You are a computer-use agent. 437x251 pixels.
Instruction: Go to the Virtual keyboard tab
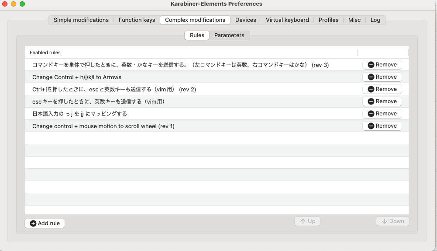287,20
